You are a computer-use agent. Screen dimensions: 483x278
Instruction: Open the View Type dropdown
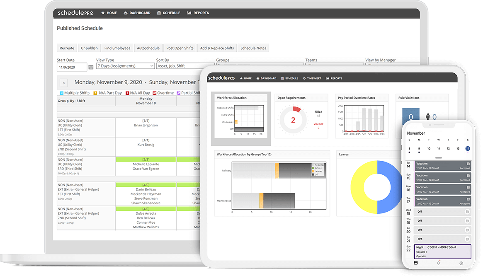[x=125, y=66]
